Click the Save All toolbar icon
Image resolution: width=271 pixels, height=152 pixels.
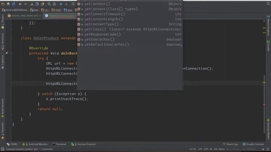8,4
